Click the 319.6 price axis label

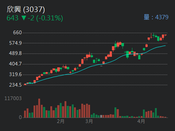point(15,74)
